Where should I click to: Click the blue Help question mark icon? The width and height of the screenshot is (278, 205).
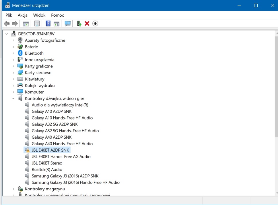48,24
